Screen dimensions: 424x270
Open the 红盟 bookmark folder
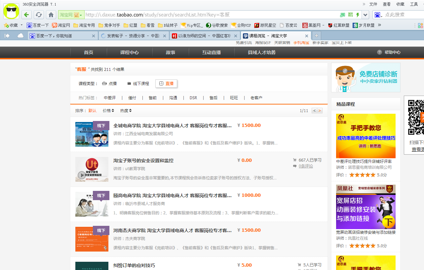[x=130, y=25]
